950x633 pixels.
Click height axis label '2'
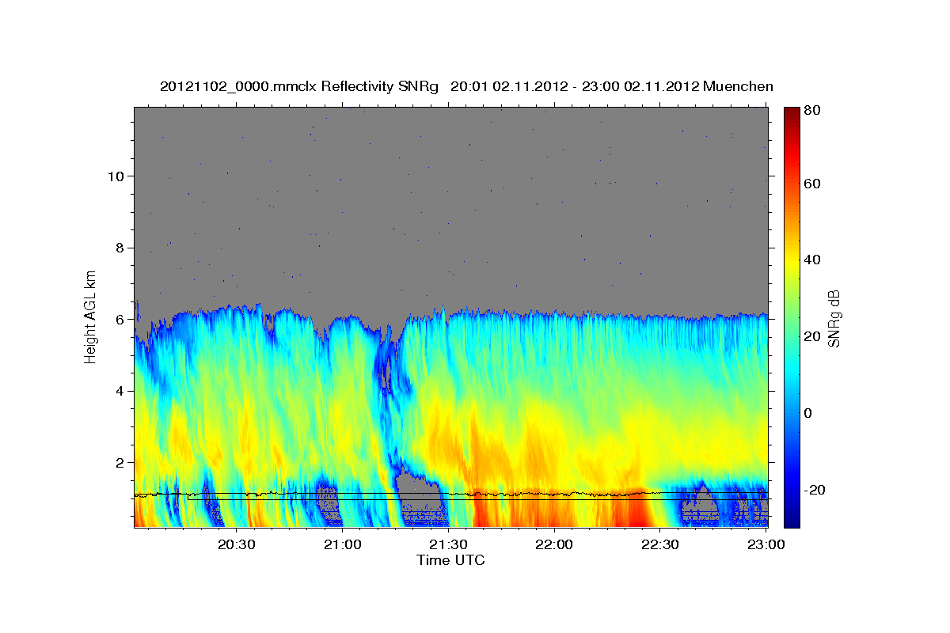click(120, 462)
